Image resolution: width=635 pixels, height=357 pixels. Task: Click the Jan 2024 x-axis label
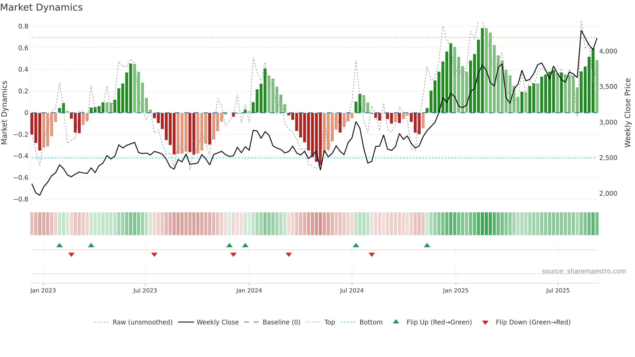(x=249, y=290)
